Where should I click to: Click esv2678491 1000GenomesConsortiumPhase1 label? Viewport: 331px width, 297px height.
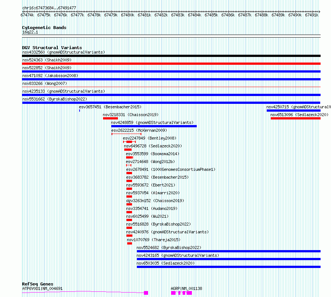[171, 169]
